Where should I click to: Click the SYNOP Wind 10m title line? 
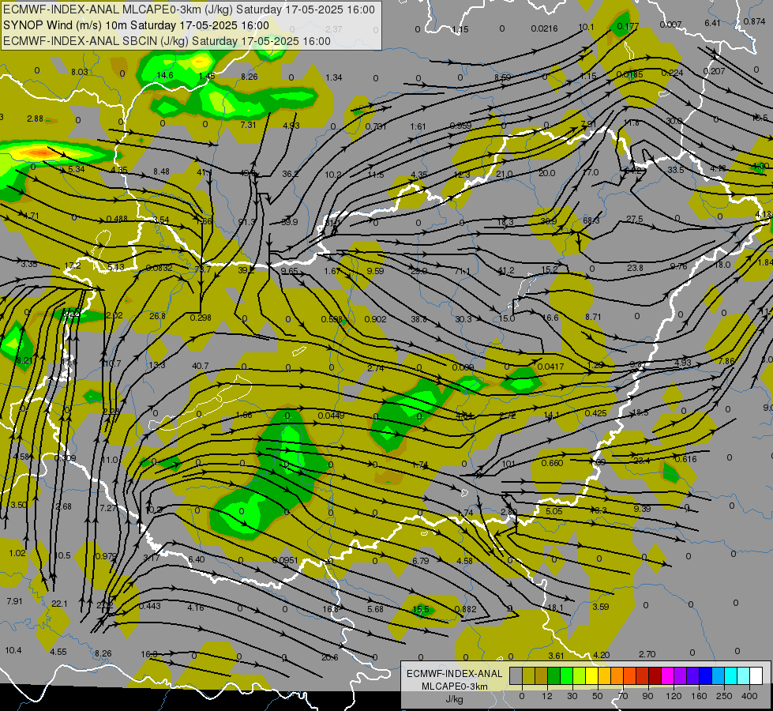click(136, 25)
